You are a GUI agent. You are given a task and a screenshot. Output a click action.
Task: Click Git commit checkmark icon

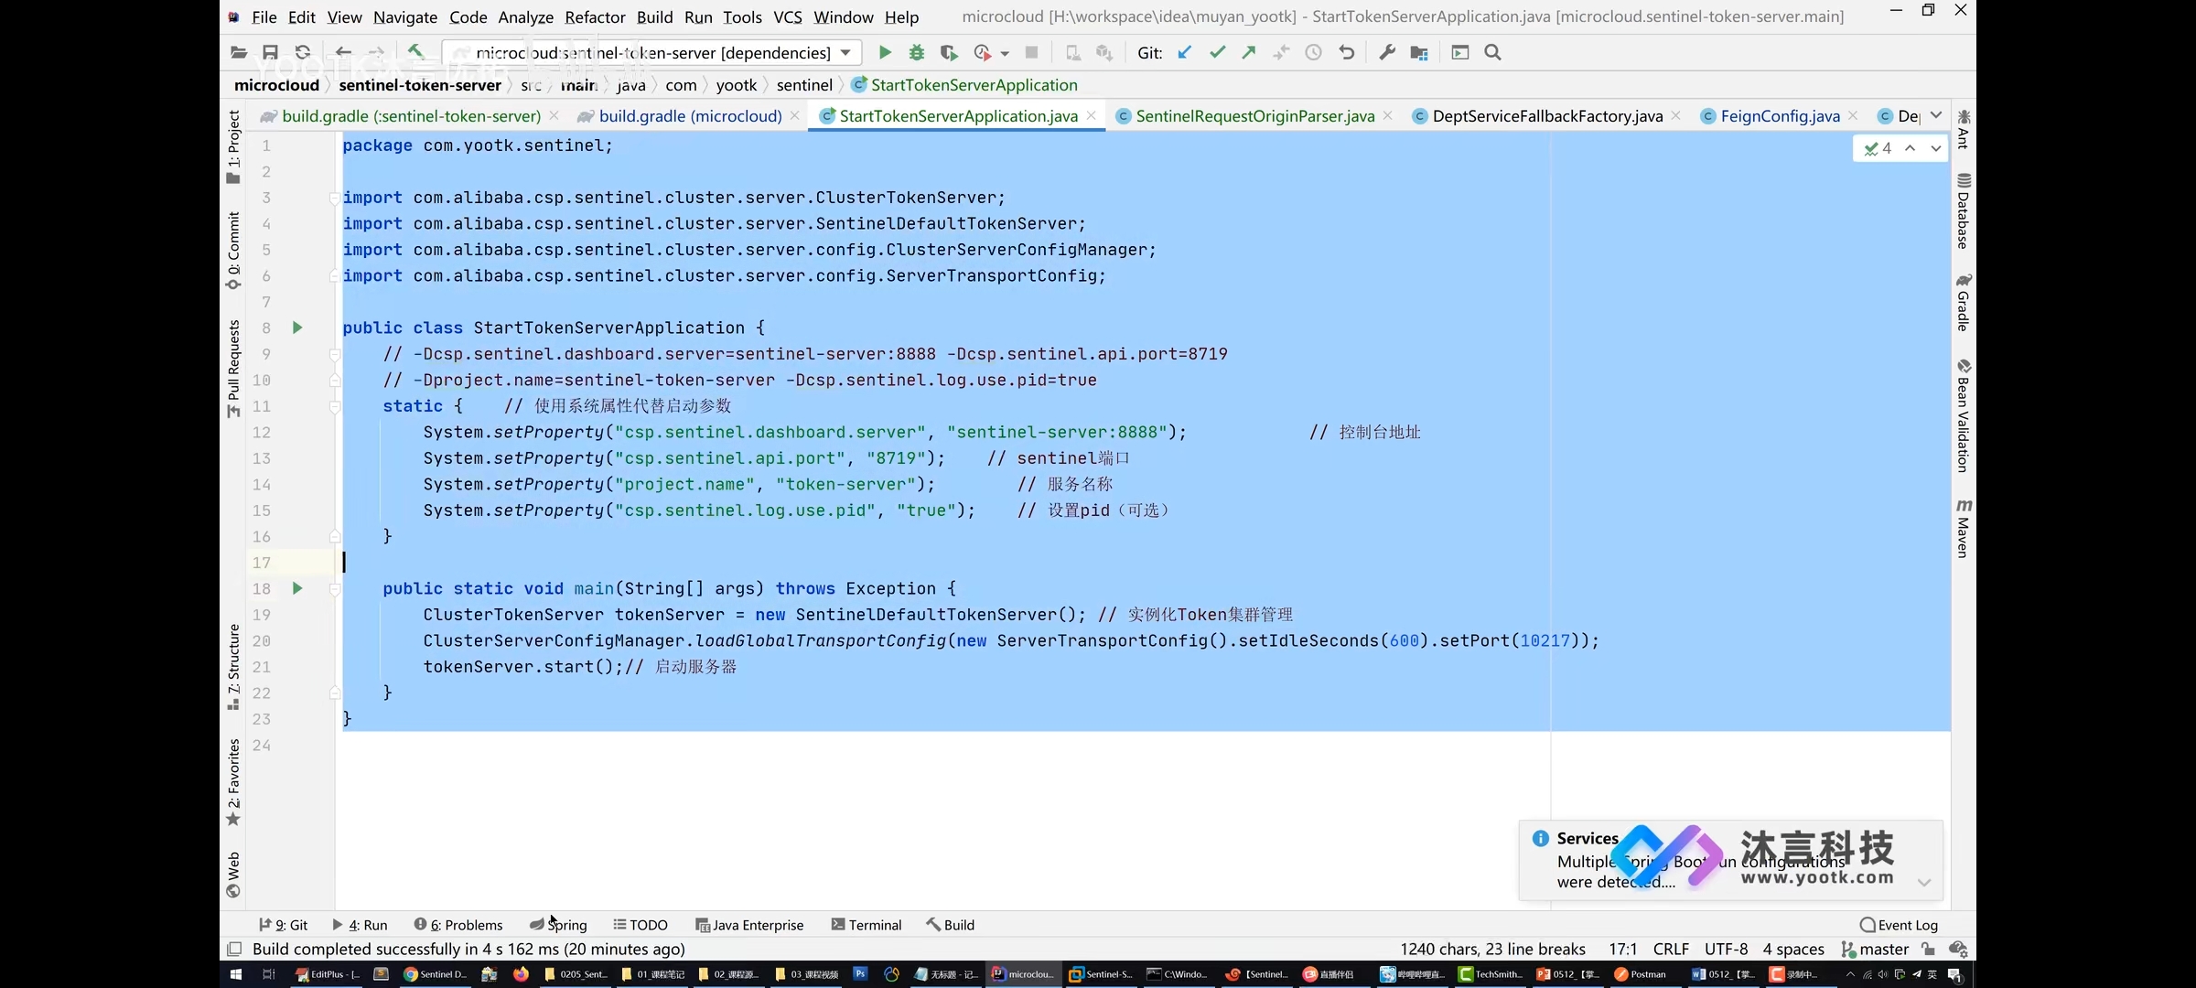point(1217,53)
